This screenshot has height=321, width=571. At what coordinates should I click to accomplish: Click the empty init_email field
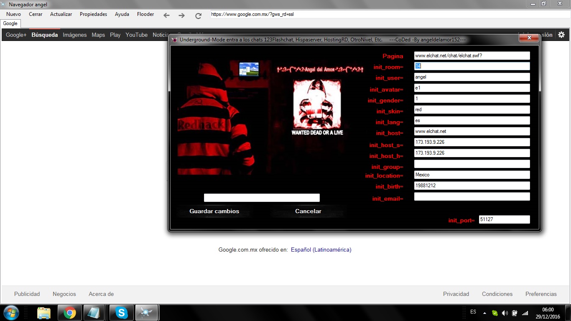[x=472, y=196]
